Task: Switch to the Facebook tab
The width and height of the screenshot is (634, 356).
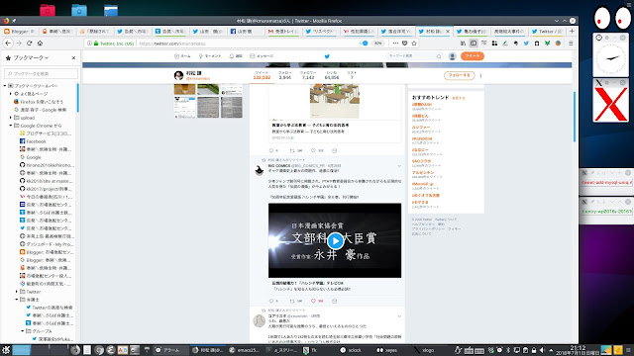Action: coord(245,31)
